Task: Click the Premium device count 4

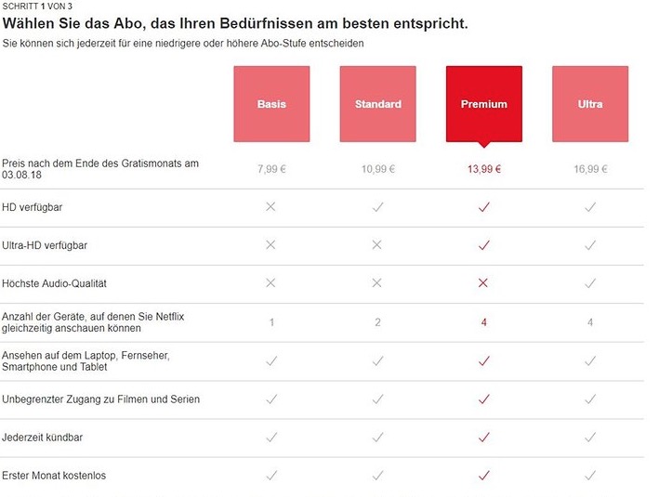Action: pyautogui.click(x=483, y=322)
